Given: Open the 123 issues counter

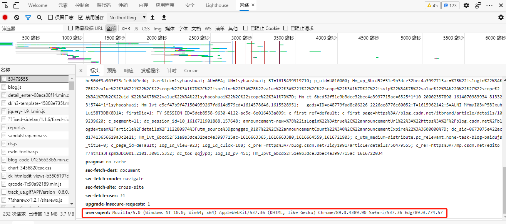Looking at the screenshot, I should (450, 5).
